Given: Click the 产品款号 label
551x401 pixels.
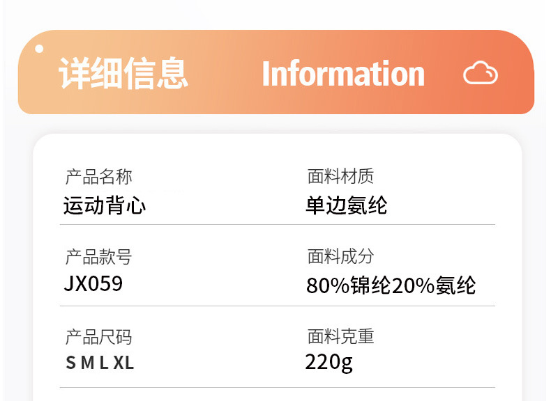Looking at the screenshot, I should click(98, 258).
